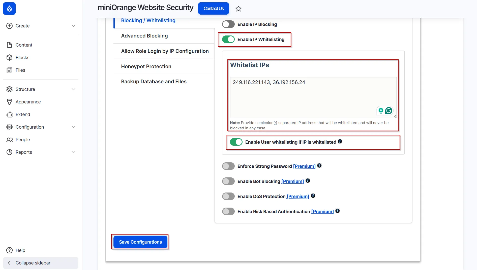Open Premium link for Risk Based Authentication
477x270 pixels.
tap(322, 212)
